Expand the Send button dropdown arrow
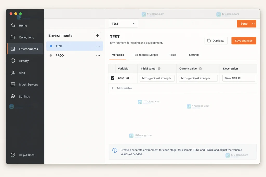 click(x=254, y=24)
